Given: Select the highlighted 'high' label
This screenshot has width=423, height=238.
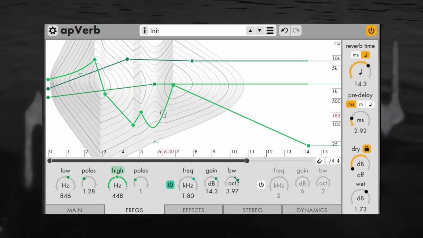Looking at the screenshot, I should 117,171.
